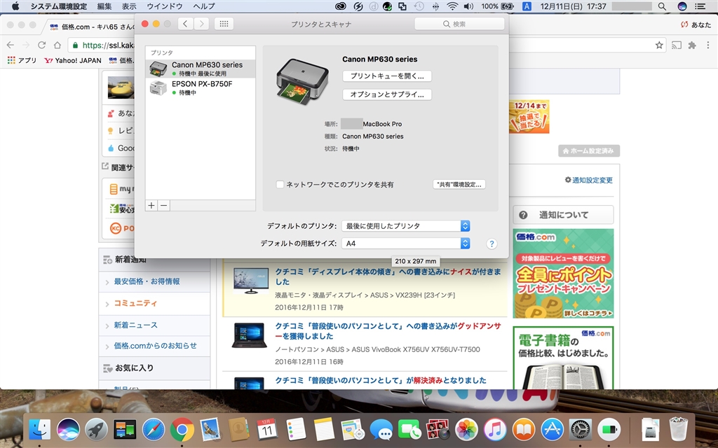Open the default printer dropdown
Screen dimensions: 718x448
click(405, 226)
